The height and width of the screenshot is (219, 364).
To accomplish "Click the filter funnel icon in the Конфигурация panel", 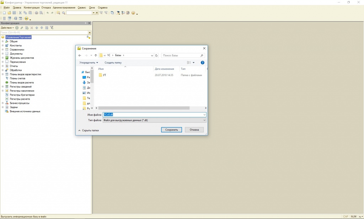I will tap(52, 28).
